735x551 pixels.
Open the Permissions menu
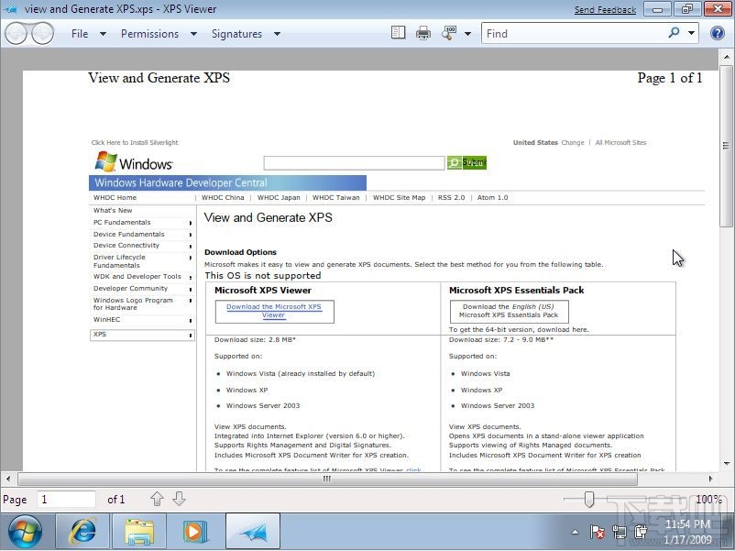(149, 33)
